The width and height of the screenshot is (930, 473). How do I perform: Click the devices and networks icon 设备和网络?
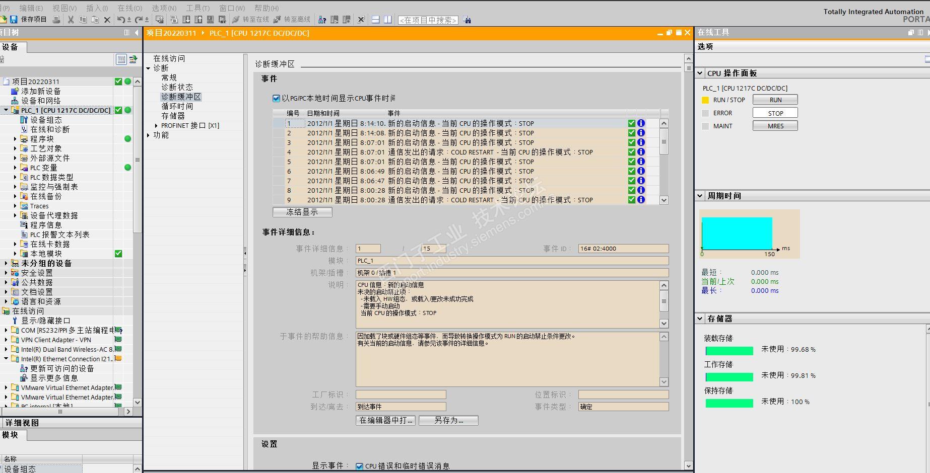tap(15, 101)
